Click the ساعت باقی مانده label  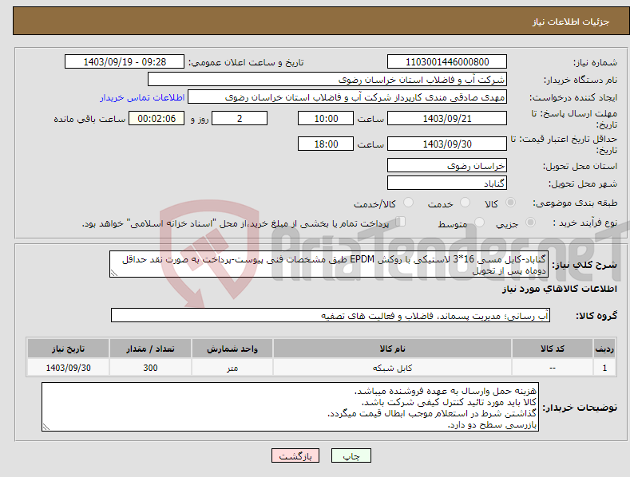[89, 120]
